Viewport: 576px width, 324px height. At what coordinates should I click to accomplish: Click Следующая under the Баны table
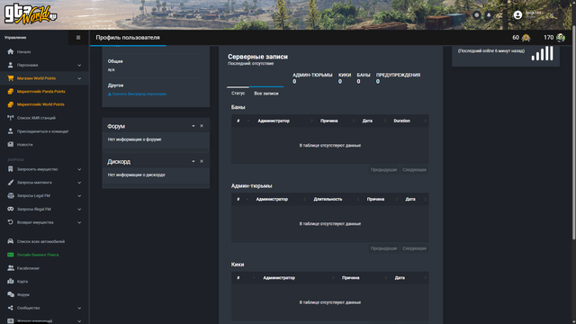coord(414,170)
